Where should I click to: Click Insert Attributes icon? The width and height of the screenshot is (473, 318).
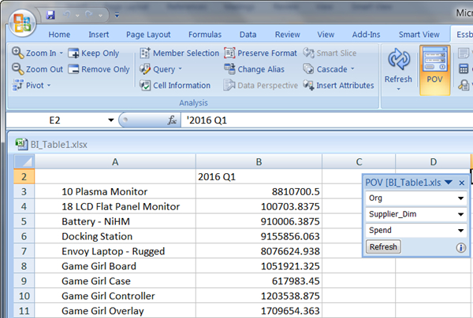[308, 85]
